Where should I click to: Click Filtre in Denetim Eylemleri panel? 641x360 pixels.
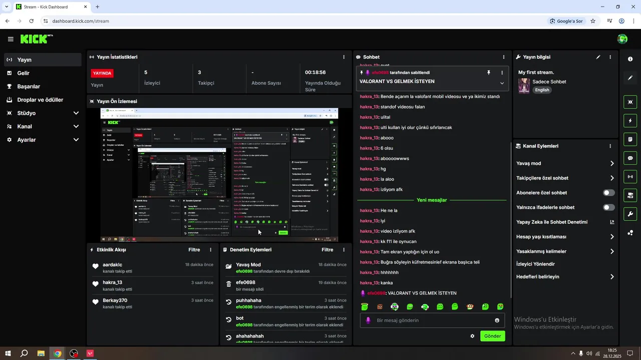[x=328, y=249]
